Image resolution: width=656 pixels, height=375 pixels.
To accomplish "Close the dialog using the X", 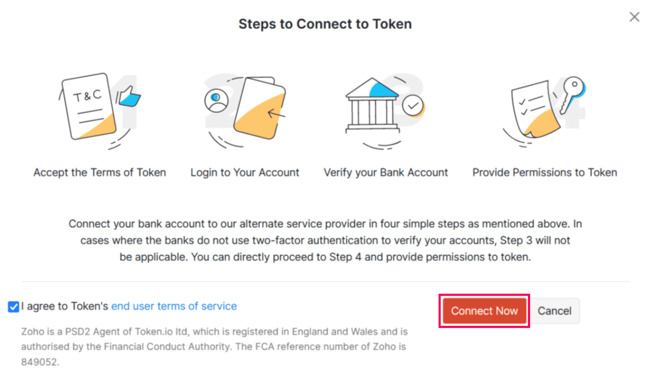I will (634, 17).
